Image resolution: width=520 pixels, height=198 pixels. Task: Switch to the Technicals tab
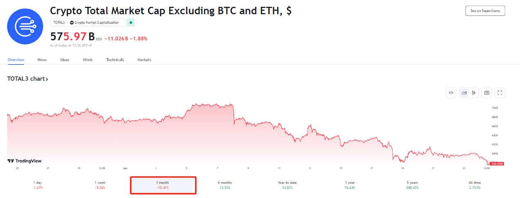[115, 60]
